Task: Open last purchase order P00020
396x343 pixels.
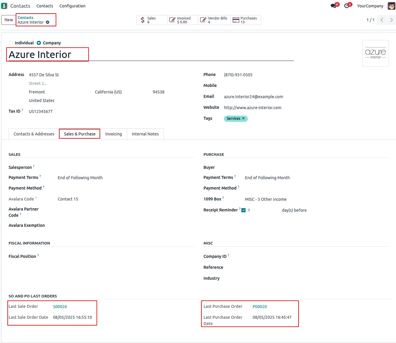Action: (260, 307)
